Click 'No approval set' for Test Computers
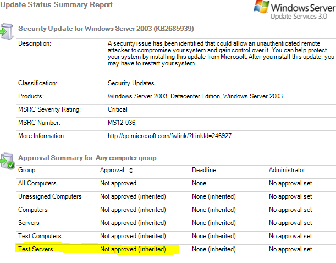Viewport: 336px width, 263px height. pyautogui.click(x=290, y=236)
